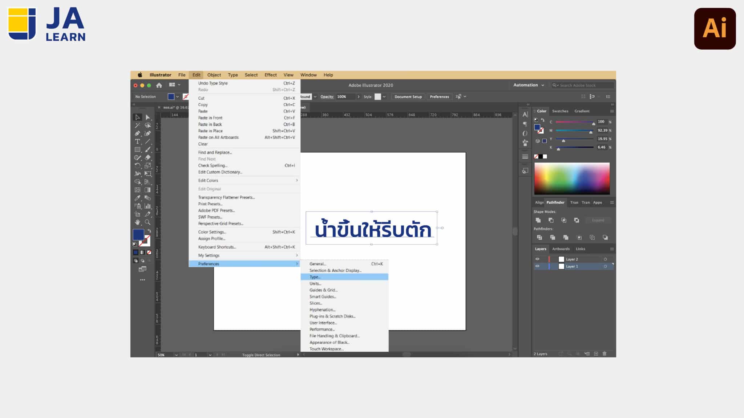
Task: Switch to the Swatches tab
Action: [561, 111]
